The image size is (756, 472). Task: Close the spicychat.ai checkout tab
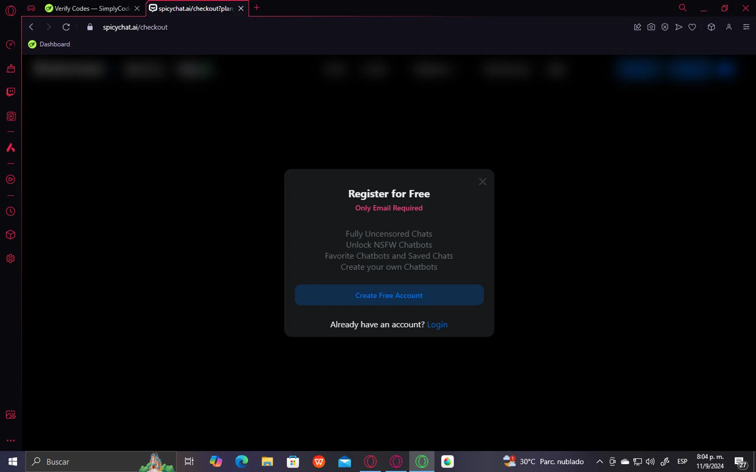[x=241, y=9]
